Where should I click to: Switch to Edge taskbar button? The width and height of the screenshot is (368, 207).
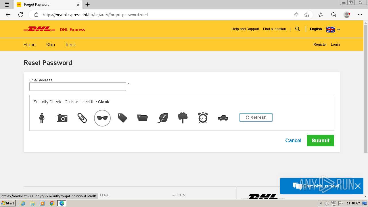(62, 203)
